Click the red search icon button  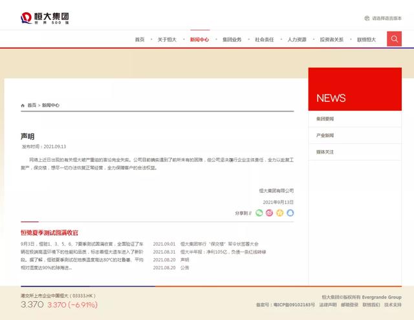pyautogui.click(x=394, y=39)
